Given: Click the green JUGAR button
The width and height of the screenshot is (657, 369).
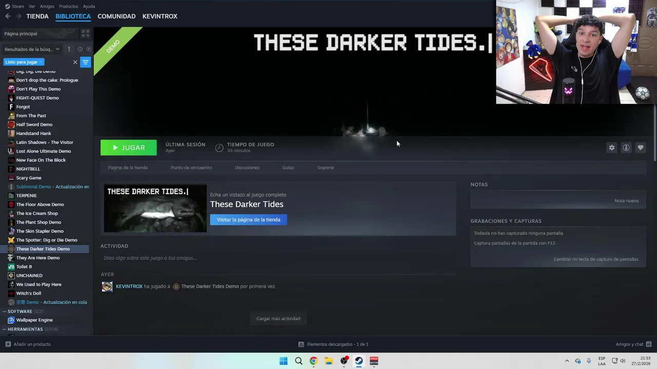Looking at the screenshot, I should click(128, 148).
